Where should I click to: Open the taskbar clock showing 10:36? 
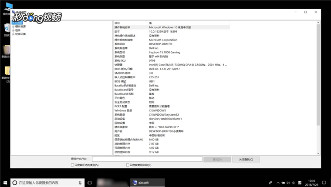[x=311, y=183]
